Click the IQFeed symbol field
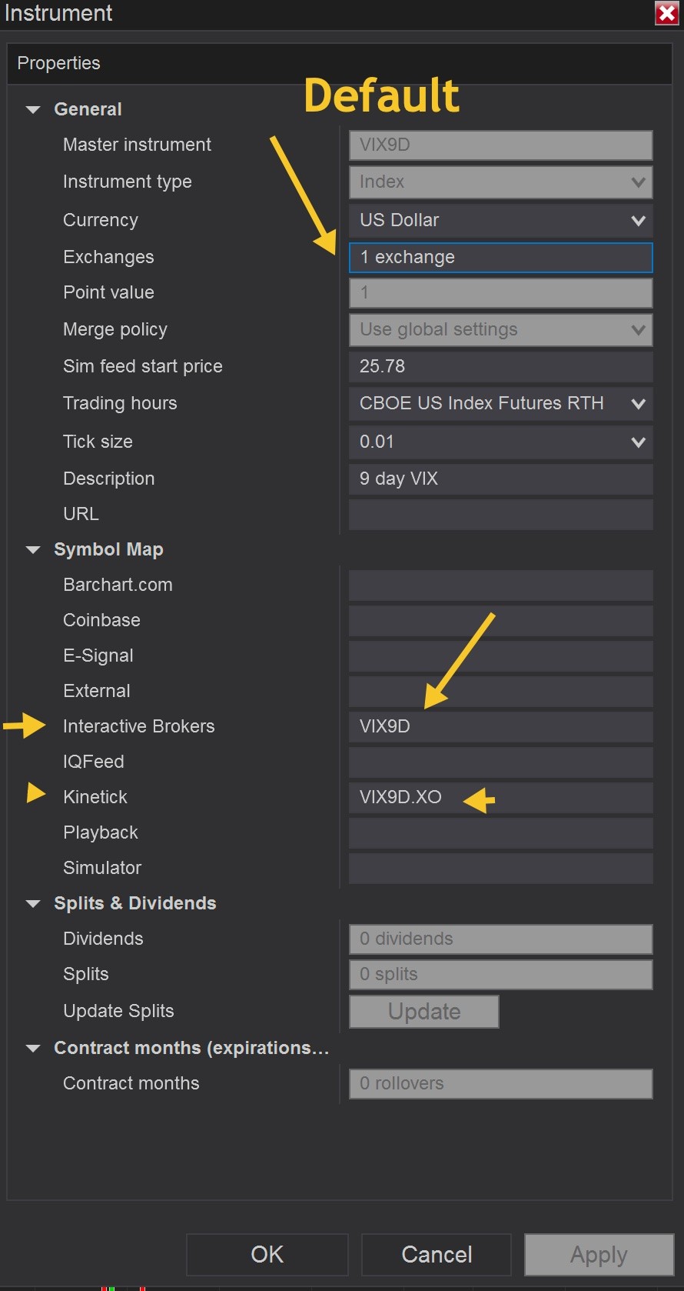The height and width of the screenshot is (1291, 684). pos(500,762)
